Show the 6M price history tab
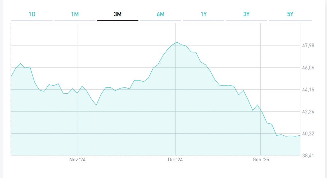Screen dimensions: 327x178 pyautogui.click(x=160, y=14)
